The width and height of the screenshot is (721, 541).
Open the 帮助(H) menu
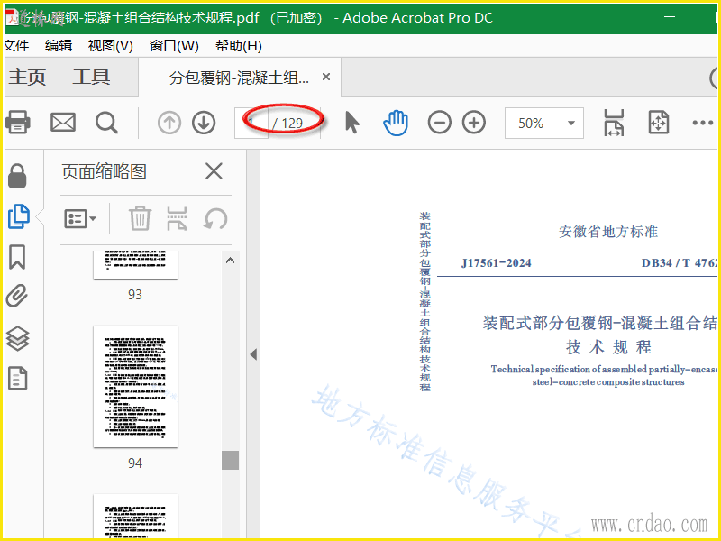[239, 46]
